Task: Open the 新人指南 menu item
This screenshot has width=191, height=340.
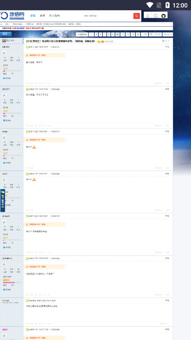Action: coord(54,15)
